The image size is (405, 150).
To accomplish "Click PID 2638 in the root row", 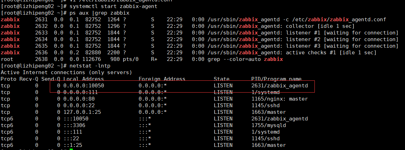I will click(41, 59).
